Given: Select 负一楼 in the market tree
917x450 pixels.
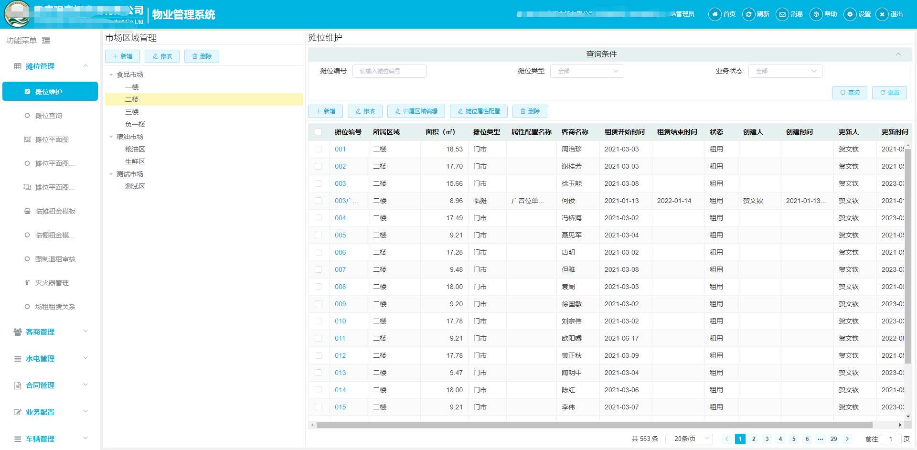Looking at the screenshot, I should point(135,125).
